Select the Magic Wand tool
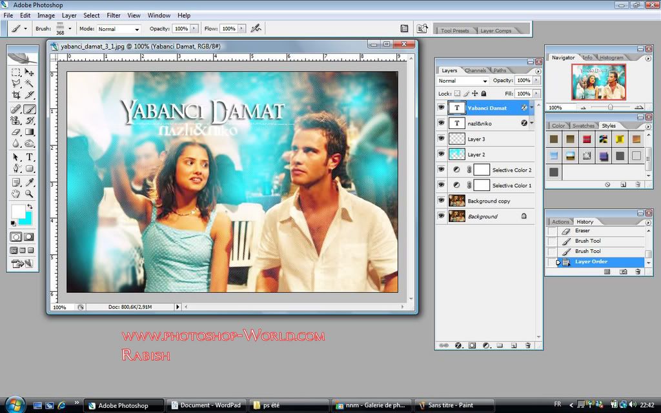 pos(29,83)
